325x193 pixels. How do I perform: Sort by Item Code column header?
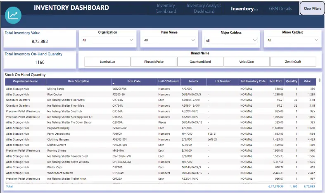click(134, 81)
